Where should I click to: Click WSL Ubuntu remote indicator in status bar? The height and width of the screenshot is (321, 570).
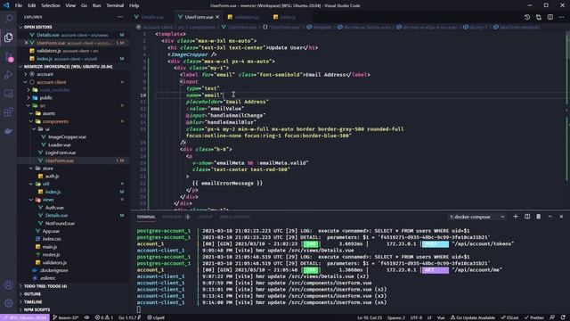[x=25, y=317]
